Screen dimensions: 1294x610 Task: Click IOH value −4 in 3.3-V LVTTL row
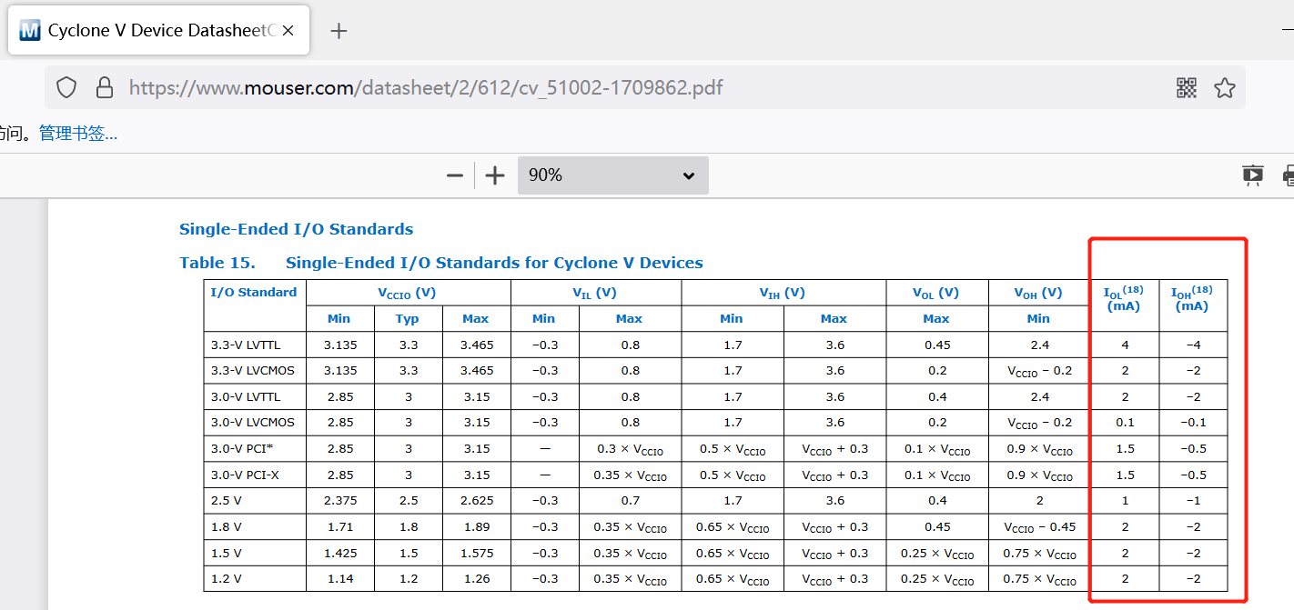1192,345
